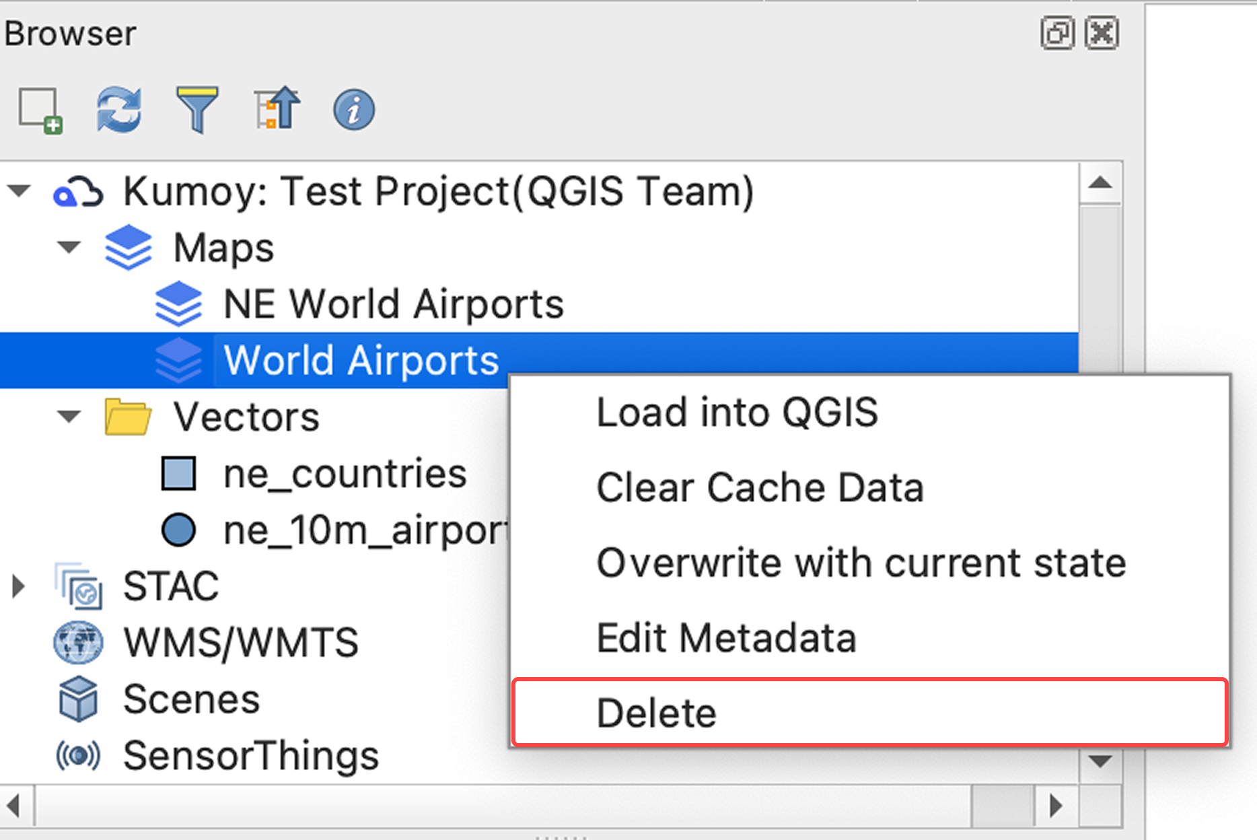Select Load into QGIS menu entry

pyautogui.click(x=737, y=412)
